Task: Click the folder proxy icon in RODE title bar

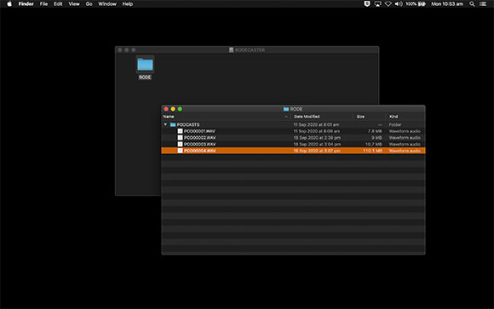Action: click(286, 109)
